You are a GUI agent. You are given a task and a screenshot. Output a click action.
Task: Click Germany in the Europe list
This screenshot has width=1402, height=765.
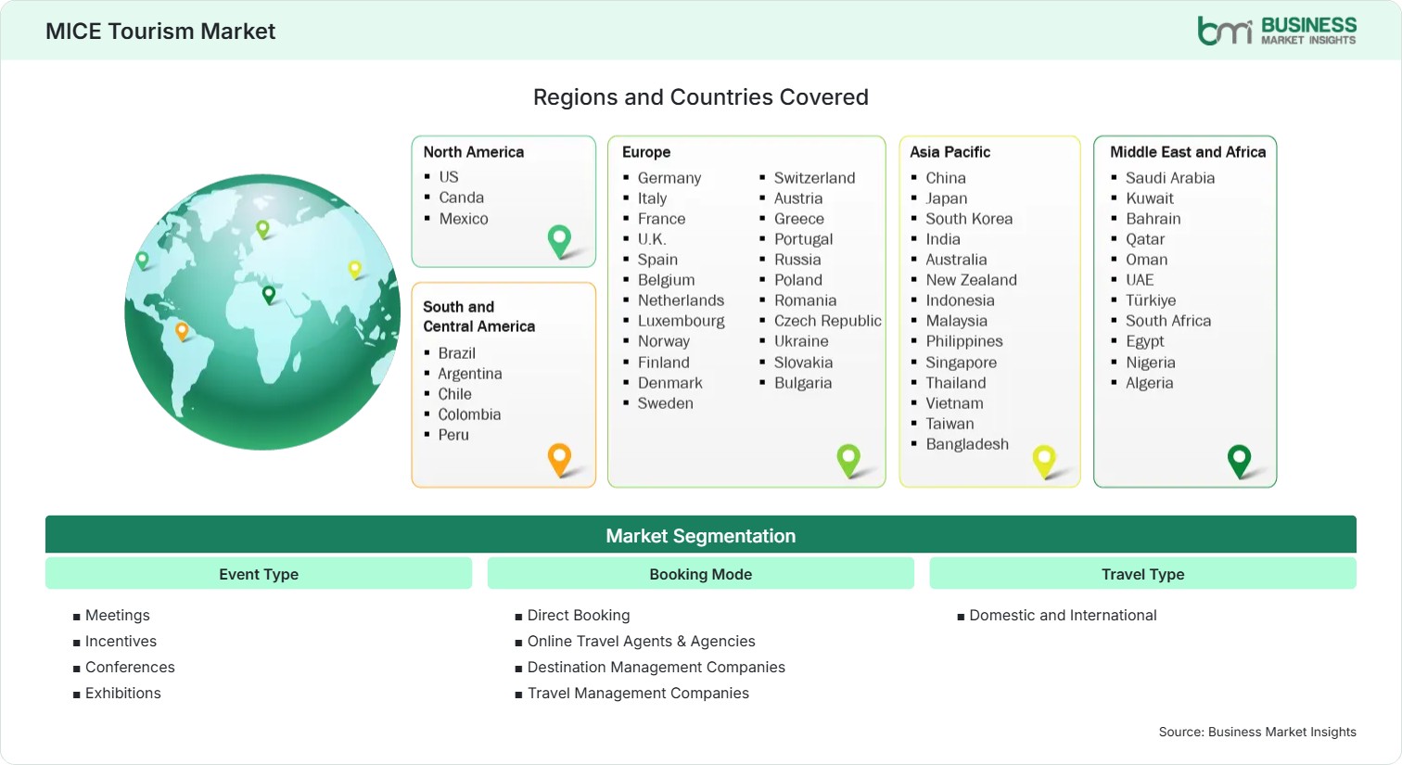(x=669, y=178)
